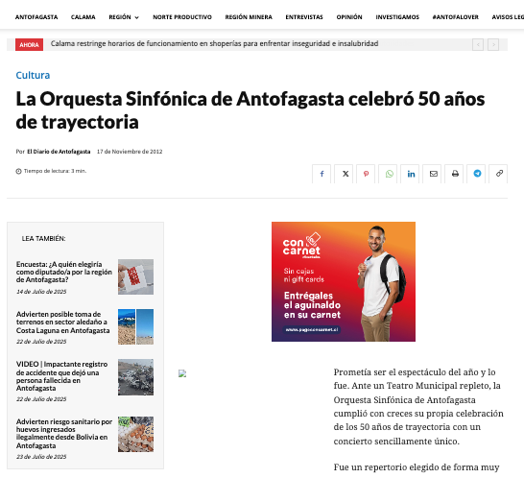
Task: Open the Cultura category link
Action: 33,75
